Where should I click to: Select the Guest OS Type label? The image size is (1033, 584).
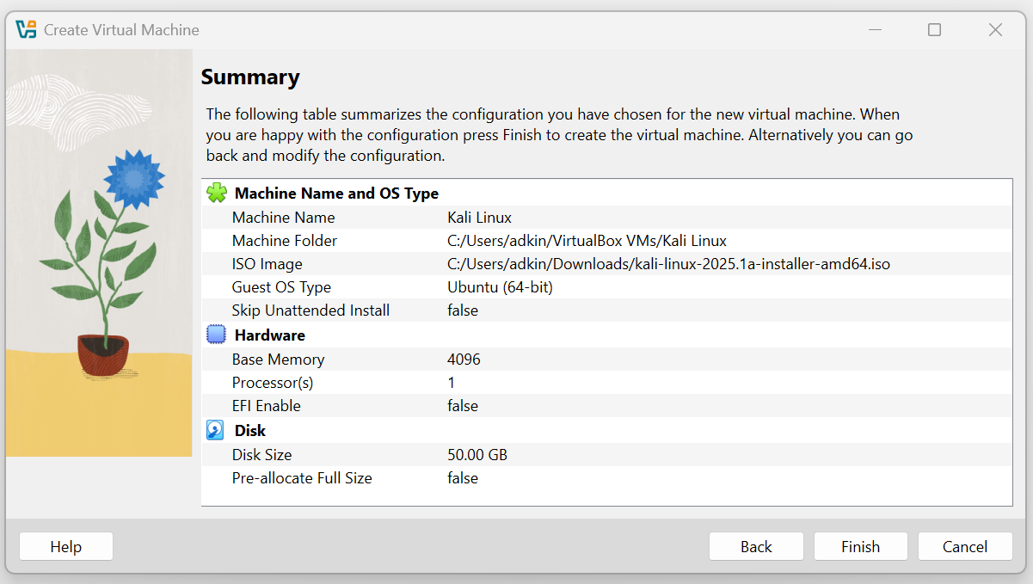click(281, 287)
